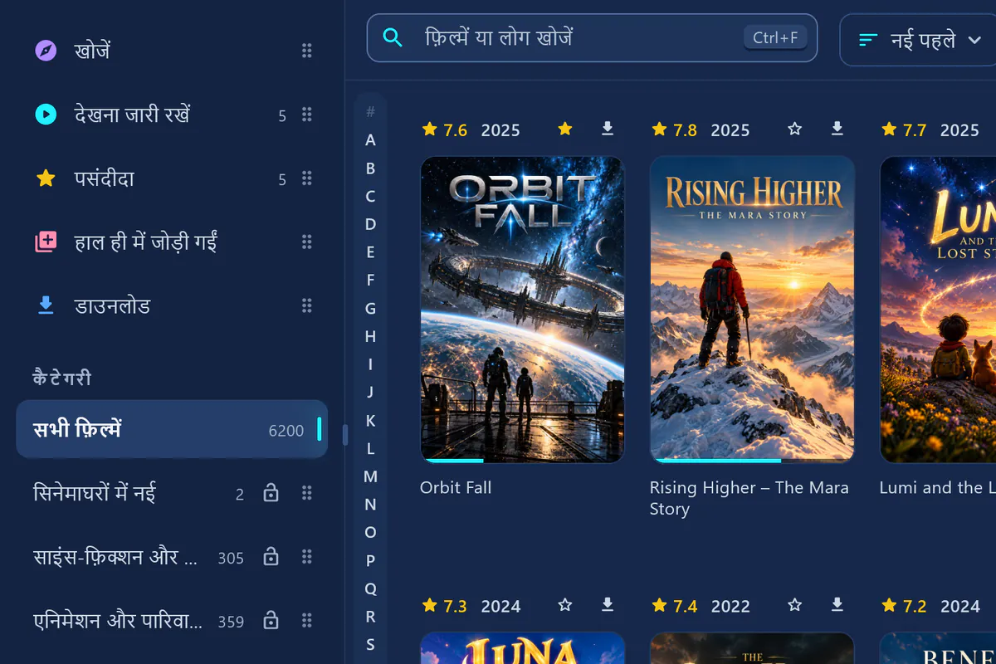Click the download icon on Orbit Fall
The image size is (996, 664).
pos(608,129)
